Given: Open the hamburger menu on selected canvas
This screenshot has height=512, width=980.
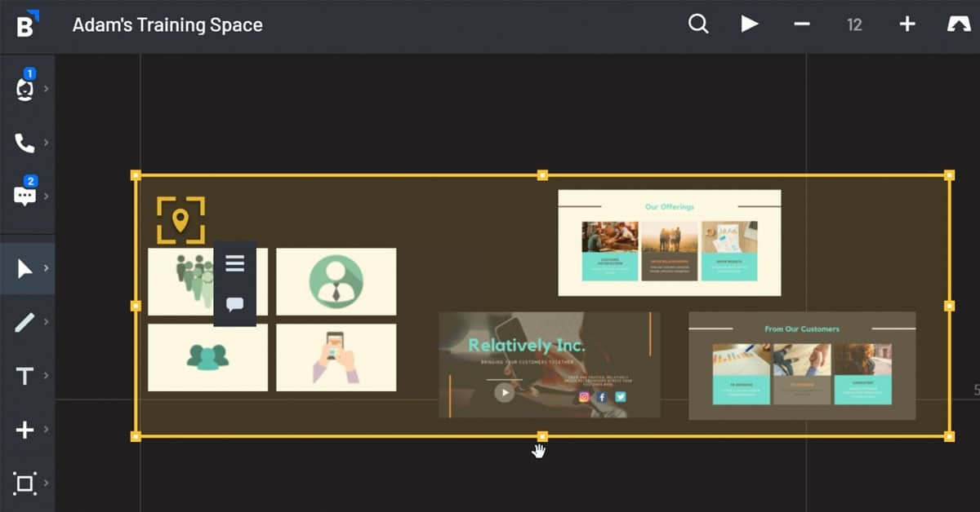Looking at the screenshot, I should 235,263.
